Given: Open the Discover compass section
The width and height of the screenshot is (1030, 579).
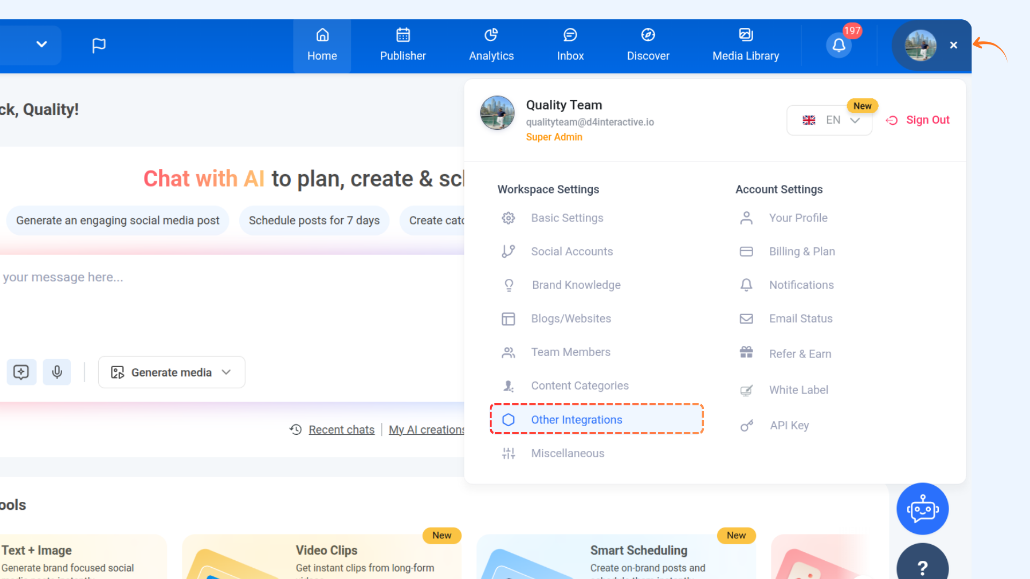Looking at the screenshot, I should point(648,46).
